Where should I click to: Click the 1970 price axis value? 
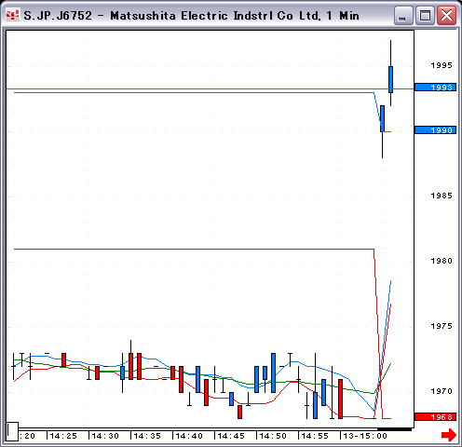tap(442, 391)
